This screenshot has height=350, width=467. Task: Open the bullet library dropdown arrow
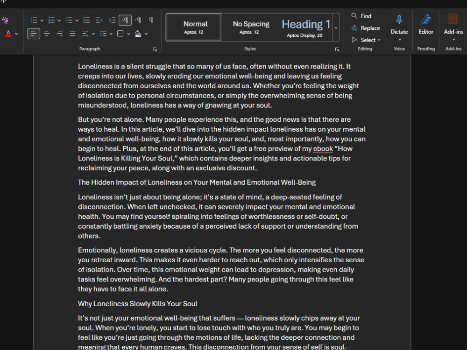(x=42, y=21)
